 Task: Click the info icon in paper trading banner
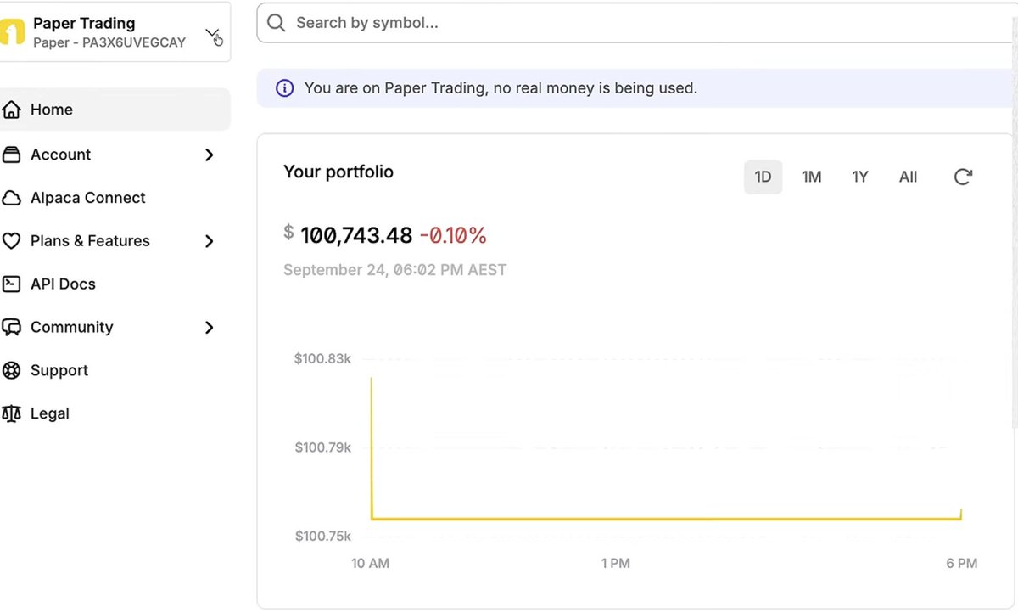pyautogui.click(x=285, y=87)
